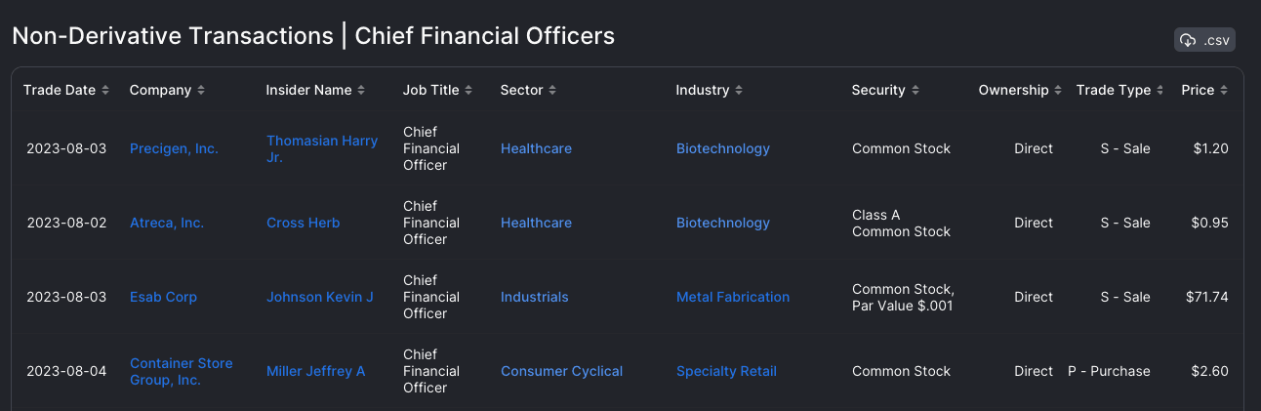Sort by Price column arrows
The height and width of the screenshot is (411, 1261).
(1224, 90)
